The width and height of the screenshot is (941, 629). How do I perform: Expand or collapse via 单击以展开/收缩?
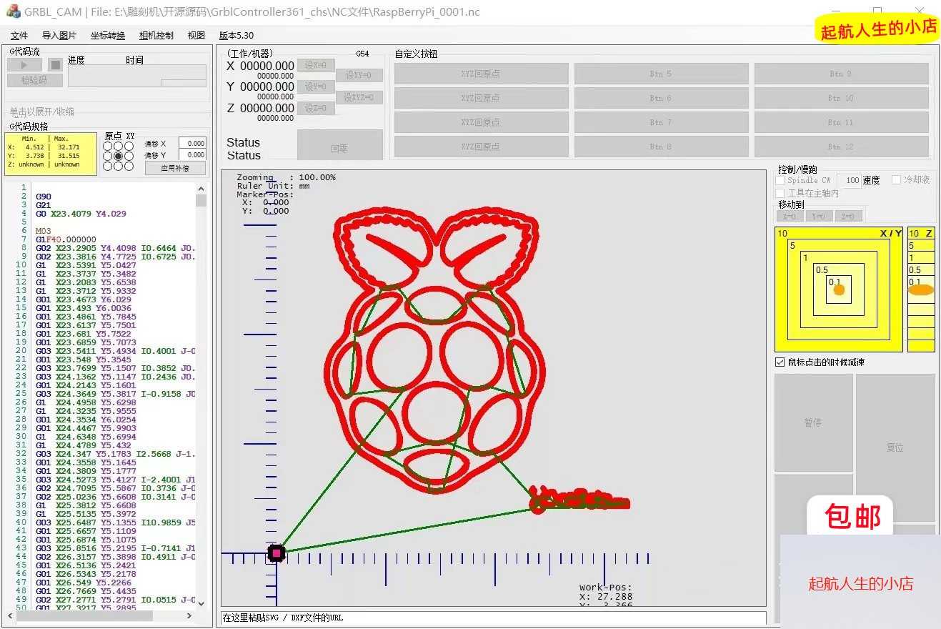coord(42,112)
